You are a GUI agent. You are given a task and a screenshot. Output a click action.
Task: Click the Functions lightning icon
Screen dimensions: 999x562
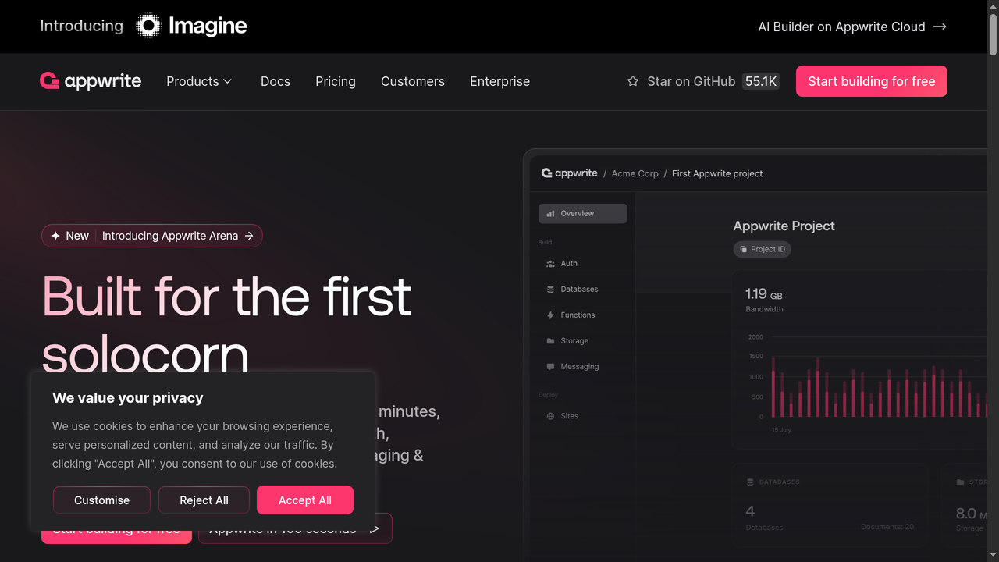(551, 315)
